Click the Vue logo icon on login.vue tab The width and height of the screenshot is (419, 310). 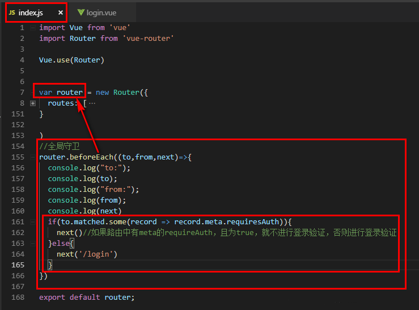coord(81,12)
